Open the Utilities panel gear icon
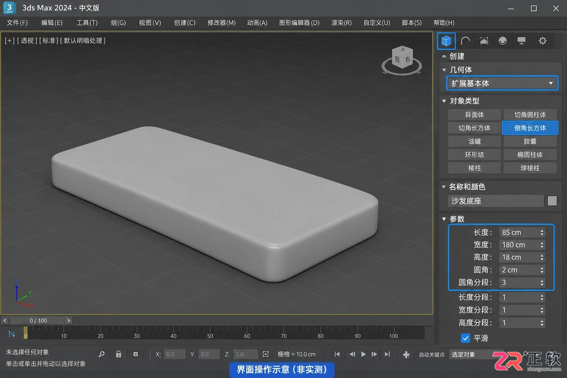The height and width of the screenshot is (378, 567). [x=543, y=41]
